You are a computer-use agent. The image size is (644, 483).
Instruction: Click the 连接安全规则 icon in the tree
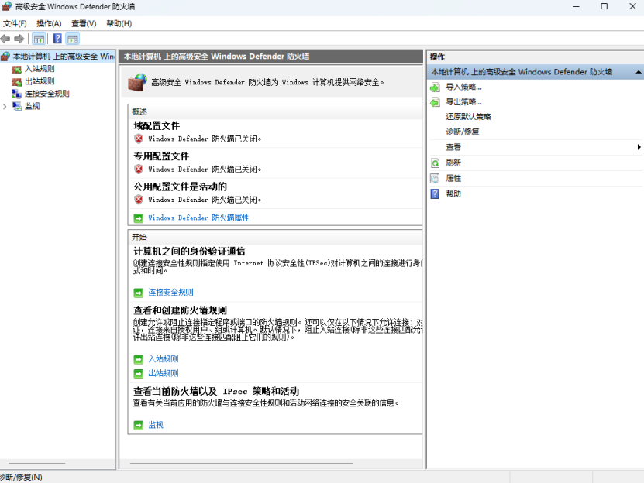pyautogui.click(x=16, y=94)
